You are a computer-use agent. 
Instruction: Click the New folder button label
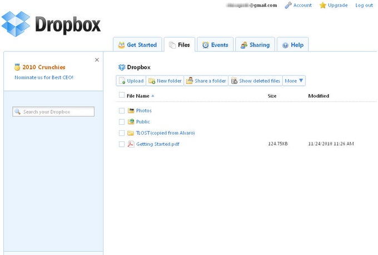[169, 81]
